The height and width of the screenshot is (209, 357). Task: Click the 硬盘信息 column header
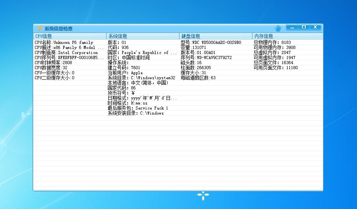[x=216, y=36]
